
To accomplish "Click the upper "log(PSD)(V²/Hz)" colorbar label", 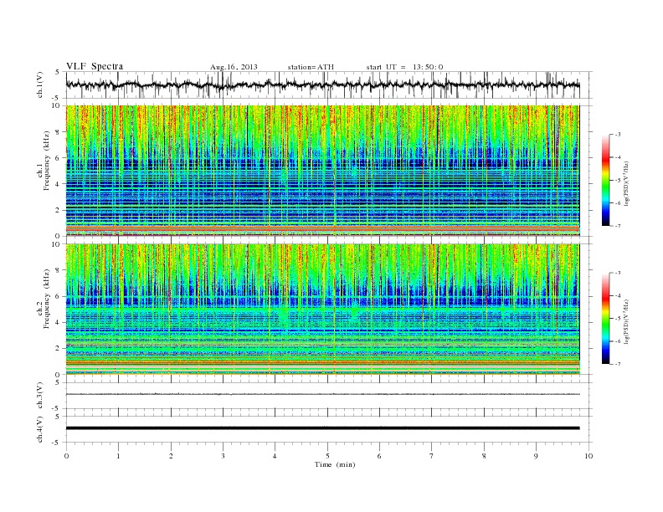I will (628, 184).
